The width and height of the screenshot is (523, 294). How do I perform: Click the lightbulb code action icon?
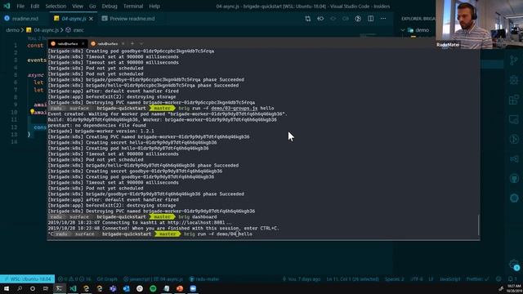coord(32,112)
